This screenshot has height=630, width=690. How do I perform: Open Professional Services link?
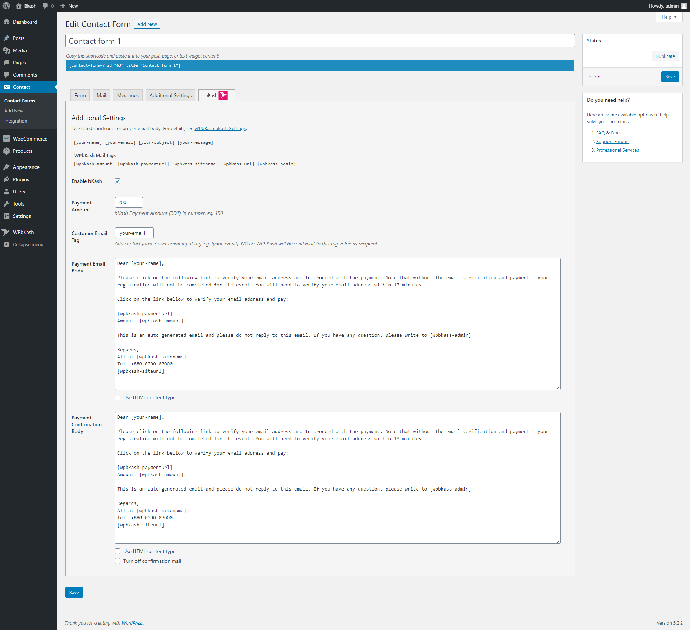tap(617, 150)
